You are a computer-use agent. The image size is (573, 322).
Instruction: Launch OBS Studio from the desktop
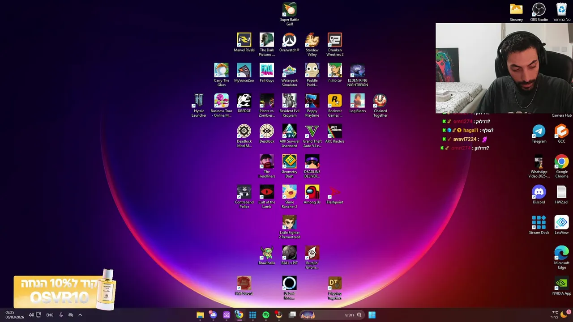(539, 12)
